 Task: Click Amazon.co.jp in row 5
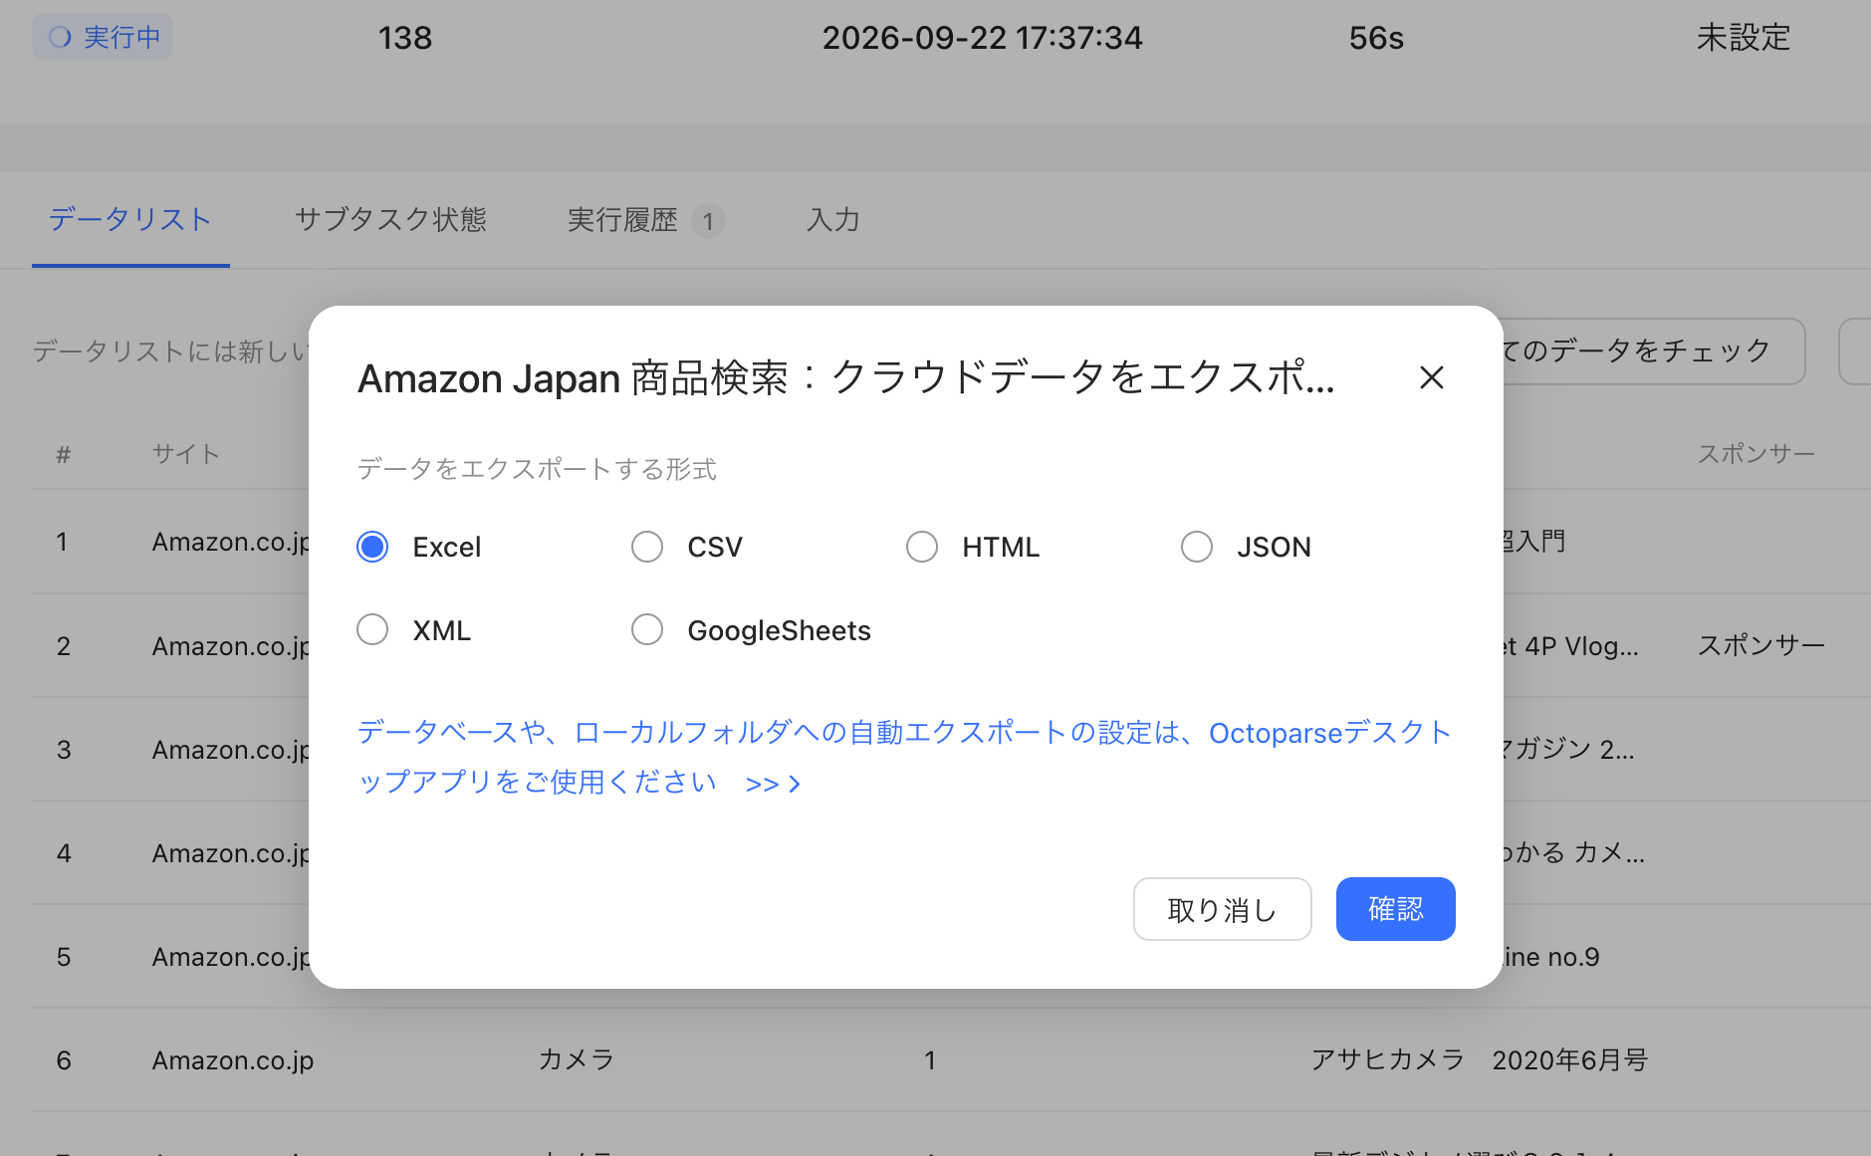click(231, 957)
